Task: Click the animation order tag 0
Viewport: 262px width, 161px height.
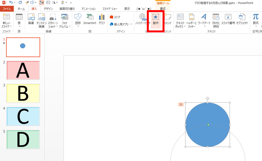Action: point(181,105)
